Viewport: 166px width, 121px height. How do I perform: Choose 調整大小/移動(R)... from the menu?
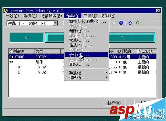coord(86,21)
